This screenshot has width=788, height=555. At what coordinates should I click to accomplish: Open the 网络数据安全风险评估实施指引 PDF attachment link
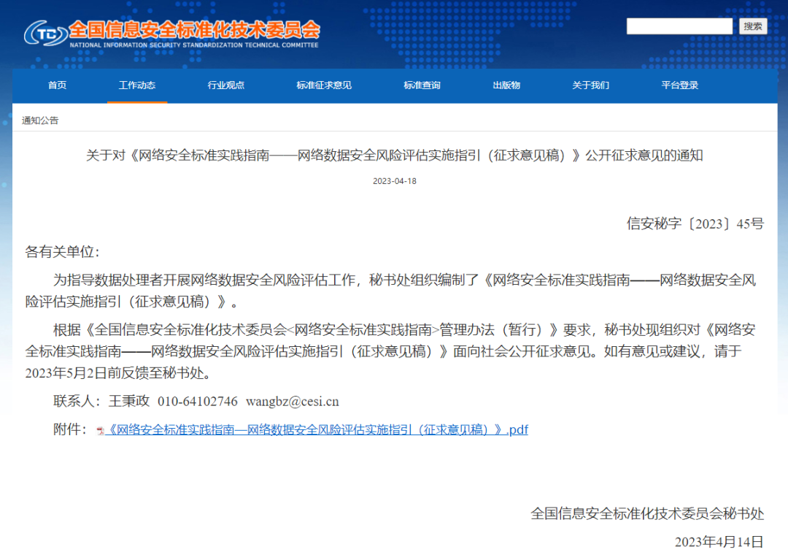(317, 429)
